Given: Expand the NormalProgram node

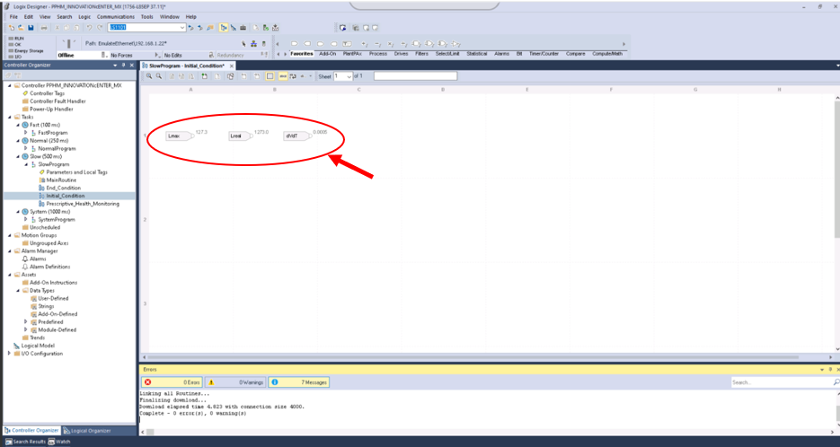Looking at the screenshot, I should (26, 148).
